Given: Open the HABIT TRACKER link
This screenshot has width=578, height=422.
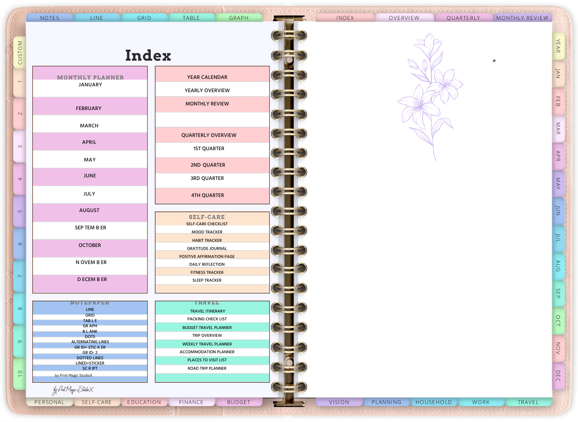Looking at the screenshot, I should tap(207, 240).
